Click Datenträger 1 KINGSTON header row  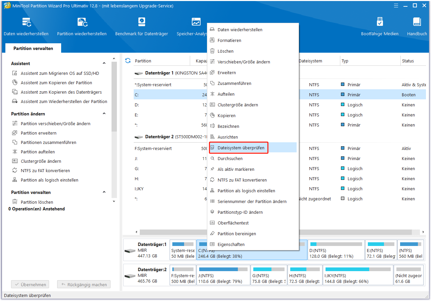[170, 73]
